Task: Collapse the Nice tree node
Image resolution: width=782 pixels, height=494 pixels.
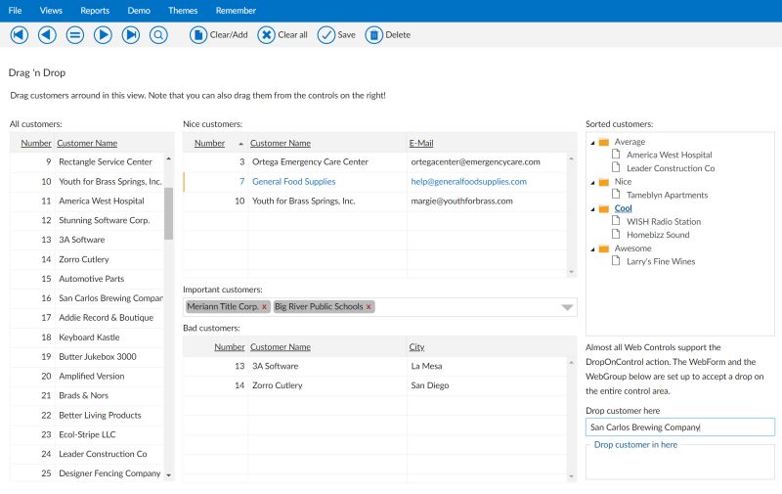Action: point(592,183)
